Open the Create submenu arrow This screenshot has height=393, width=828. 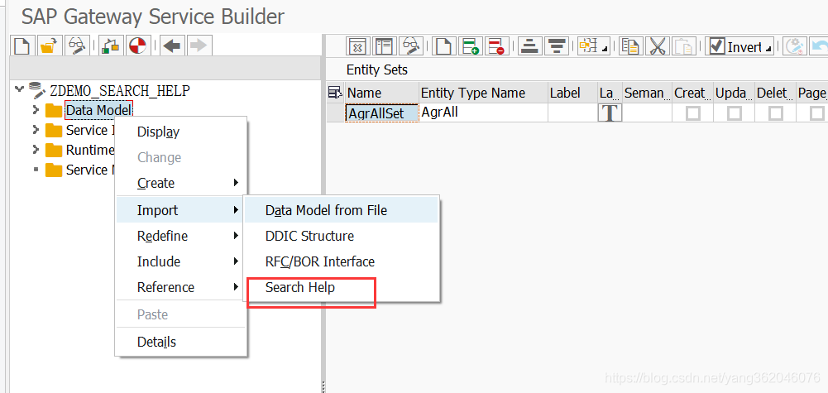[x=236, y=184]
